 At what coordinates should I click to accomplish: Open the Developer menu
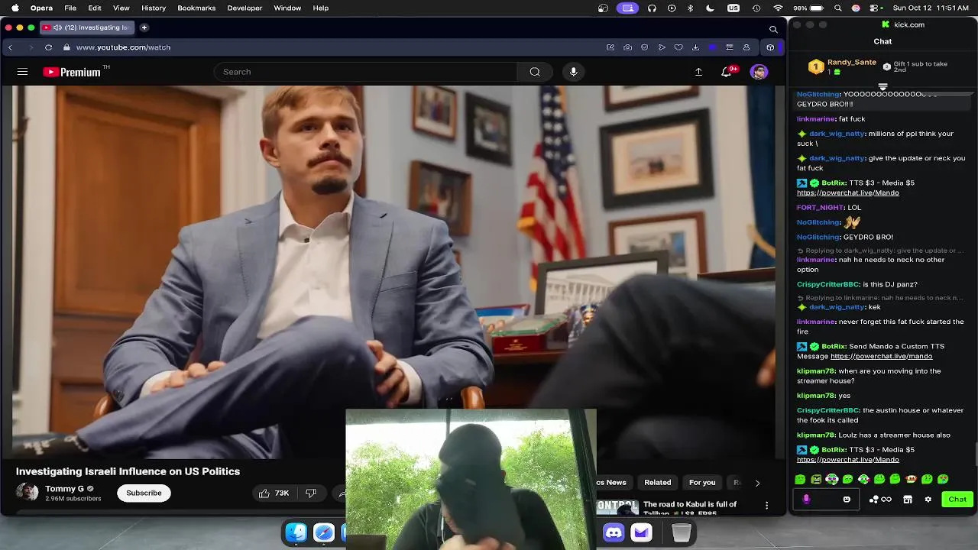tap(244, 8)
